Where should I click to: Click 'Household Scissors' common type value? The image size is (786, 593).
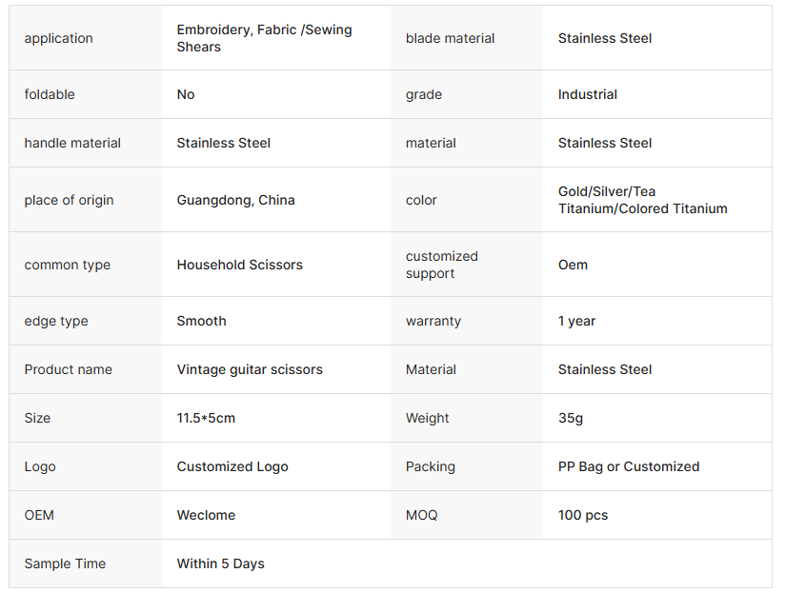point(239,265)
